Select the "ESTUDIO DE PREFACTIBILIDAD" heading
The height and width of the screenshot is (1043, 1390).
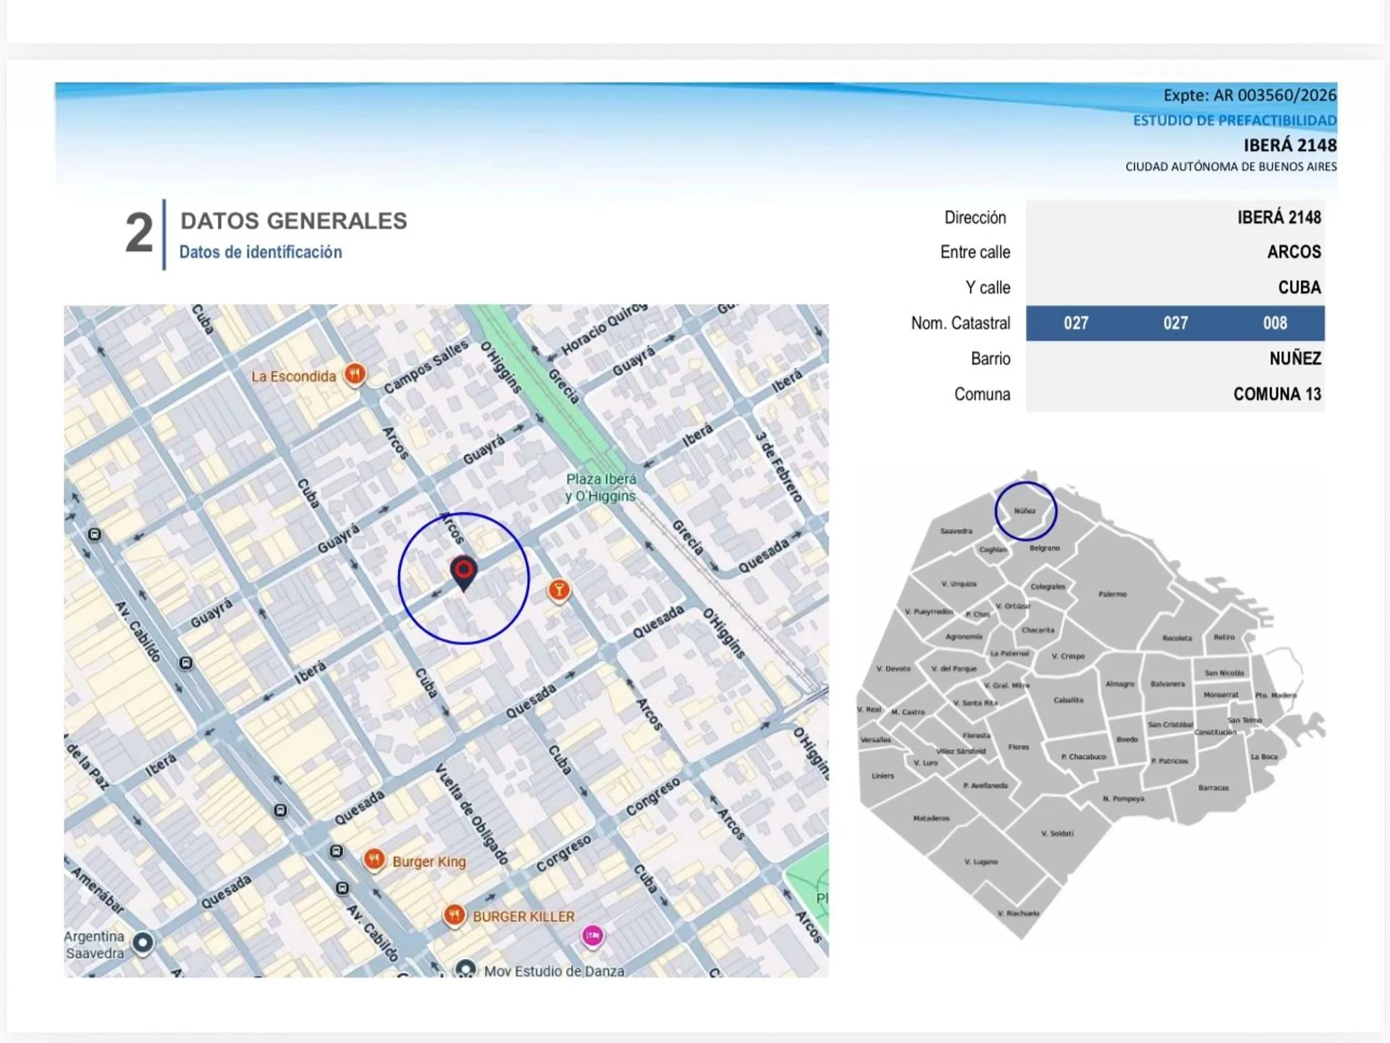(x=1234, y=120)
